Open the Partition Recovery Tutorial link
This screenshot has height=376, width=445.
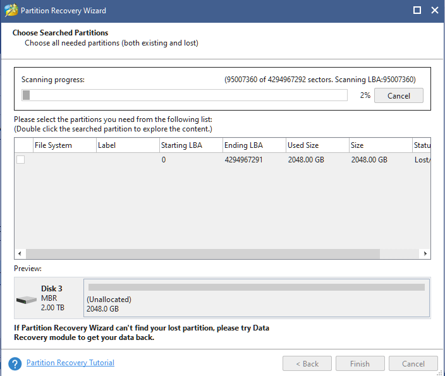pos(70,363)
